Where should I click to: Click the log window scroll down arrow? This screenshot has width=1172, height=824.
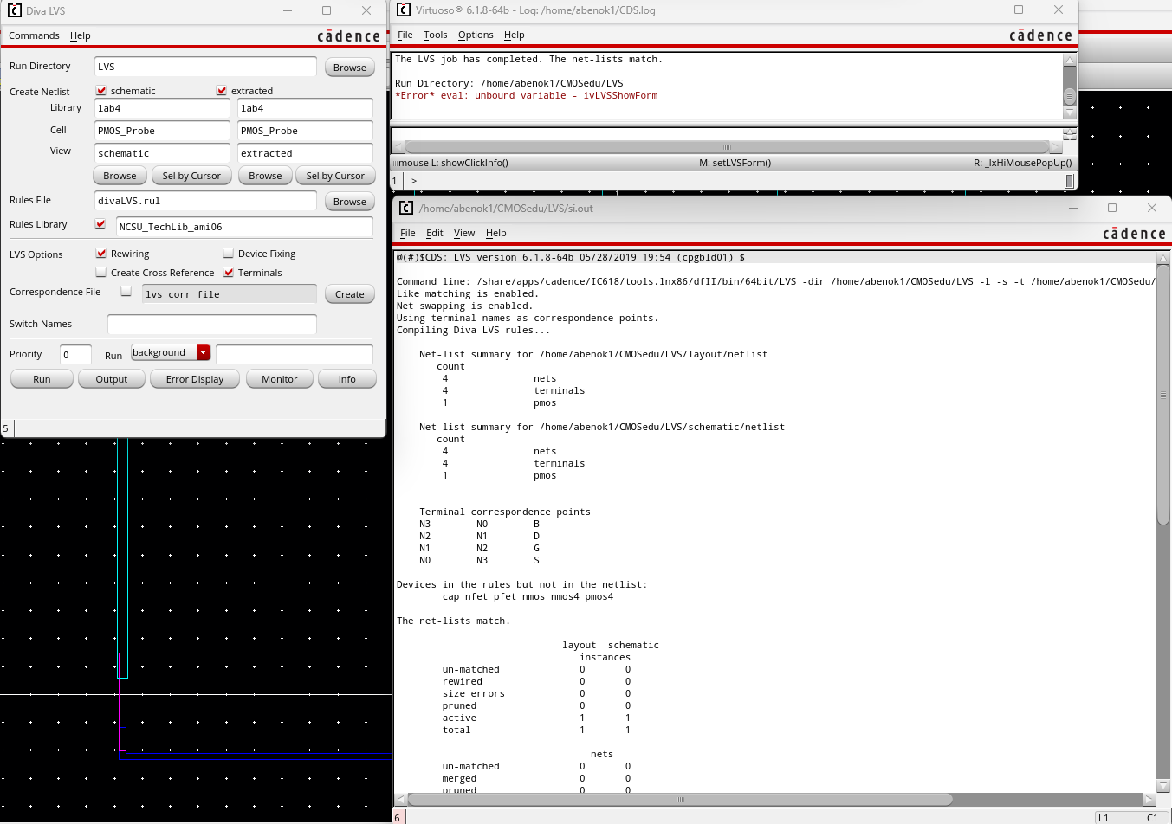(1070, 113)
